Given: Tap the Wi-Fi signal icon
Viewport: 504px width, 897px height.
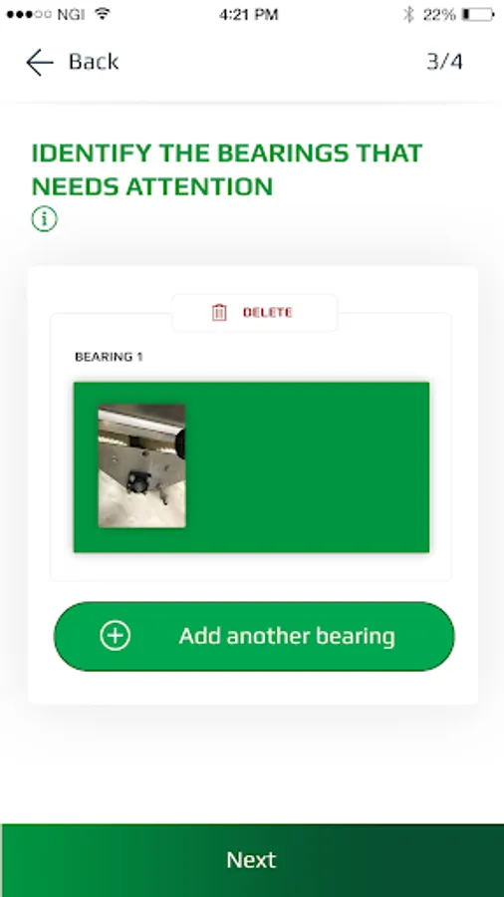Looking at the screenshot, I should [103, 14].
